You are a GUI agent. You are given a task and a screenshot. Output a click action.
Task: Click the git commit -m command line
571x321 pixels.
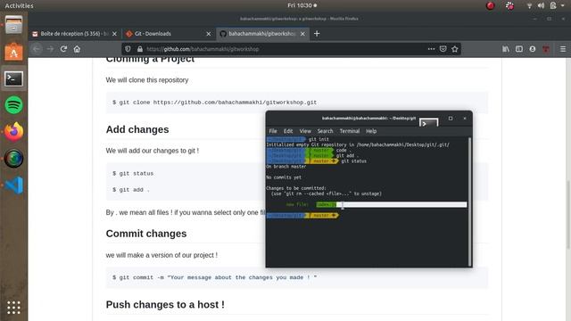(x=214, y=277)
